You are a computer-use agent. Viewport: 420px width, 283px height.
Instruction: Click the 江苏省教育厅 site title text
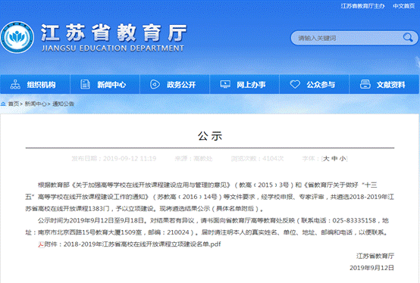point(114,33)
